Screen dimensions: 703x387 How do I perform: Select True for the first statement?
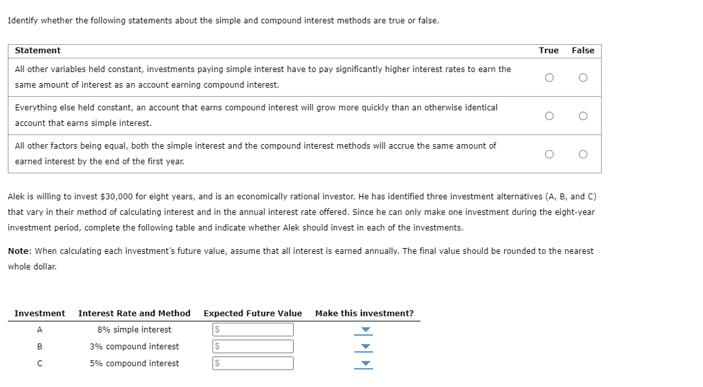coord(549,77)
